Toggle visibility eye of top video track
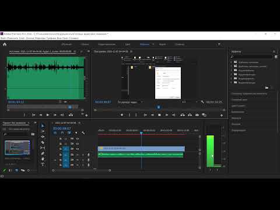Image resolution: width=280 pixels, height=210 pixels. click(78, 139)
